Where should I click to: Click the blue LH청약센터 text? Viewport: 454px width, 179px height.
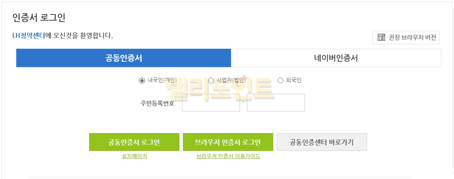pyautogui.click(x=29, y=36)
